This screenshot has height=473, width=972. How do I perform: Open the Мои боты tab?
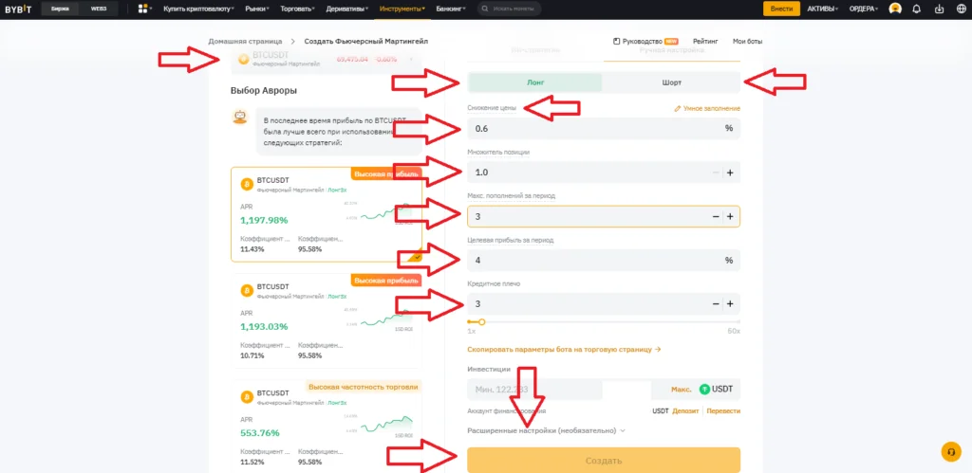click(747, 42)
